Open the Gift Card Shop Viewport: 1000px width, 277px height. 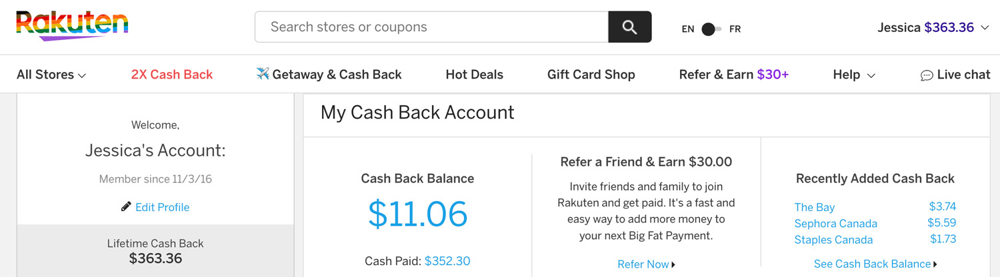[x=591, y=75]
